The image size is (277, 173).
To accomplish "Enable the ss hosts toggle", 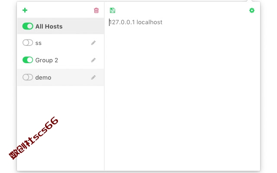I will (x=28, y=43).
